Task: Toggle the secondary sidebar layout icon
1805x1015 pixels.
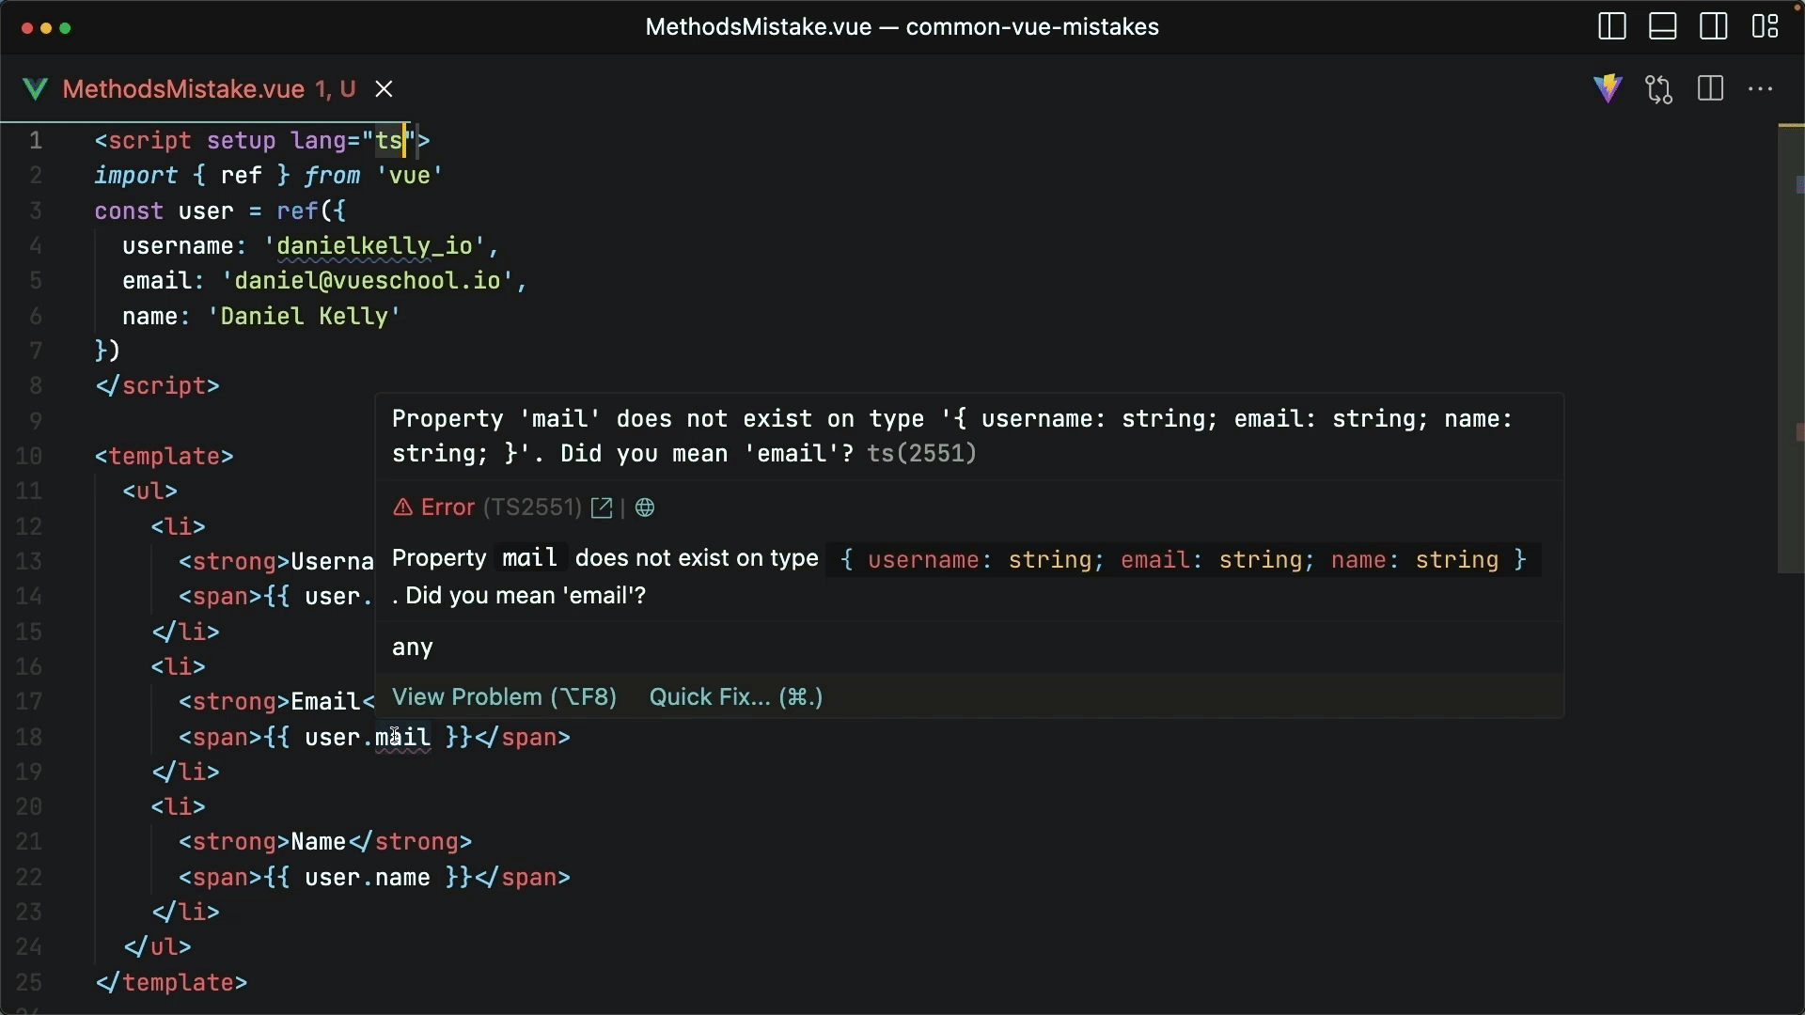Action: pos(1713,26)
